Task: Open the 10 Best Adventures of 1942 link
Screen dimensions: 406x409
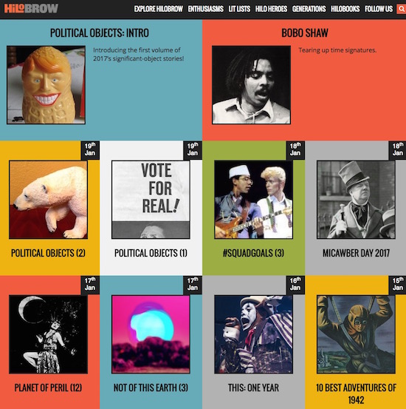Action: click(356, 393)
